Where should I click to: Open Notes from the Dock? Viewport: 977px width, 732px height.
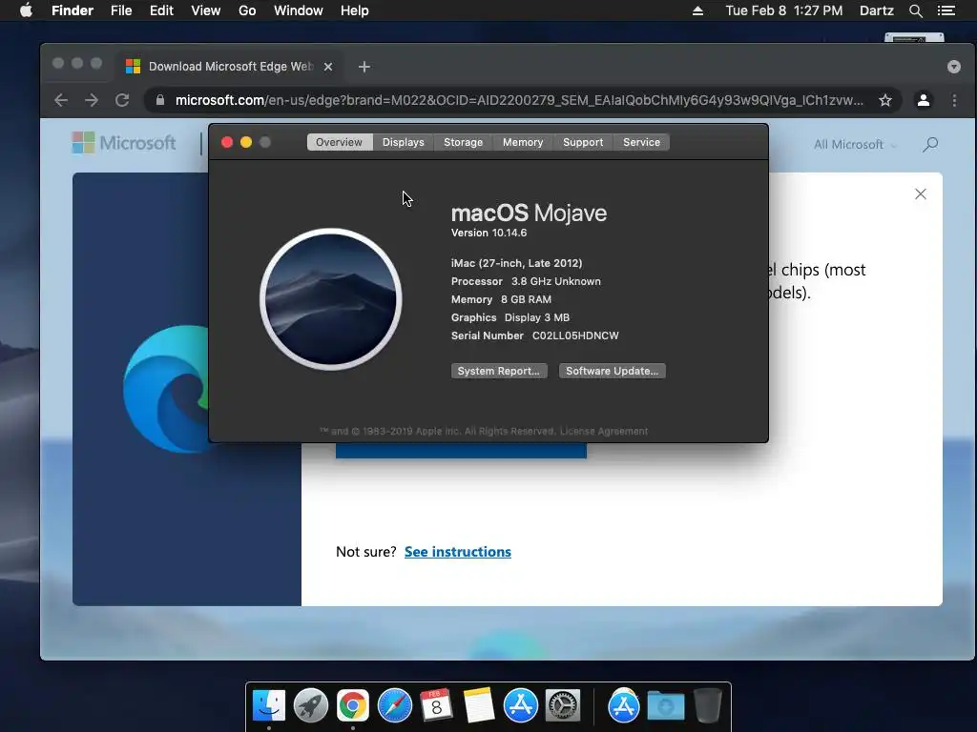[479, 705]
